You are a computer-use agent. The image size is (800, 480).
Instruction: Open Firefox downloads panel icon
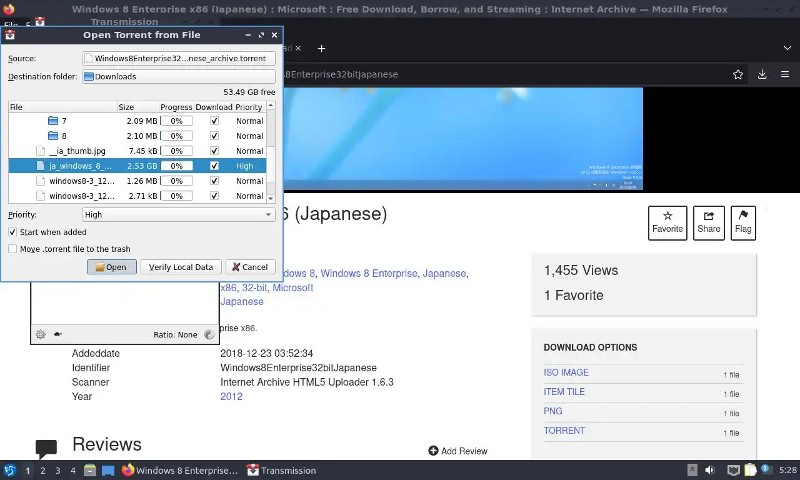coord(762,74)
